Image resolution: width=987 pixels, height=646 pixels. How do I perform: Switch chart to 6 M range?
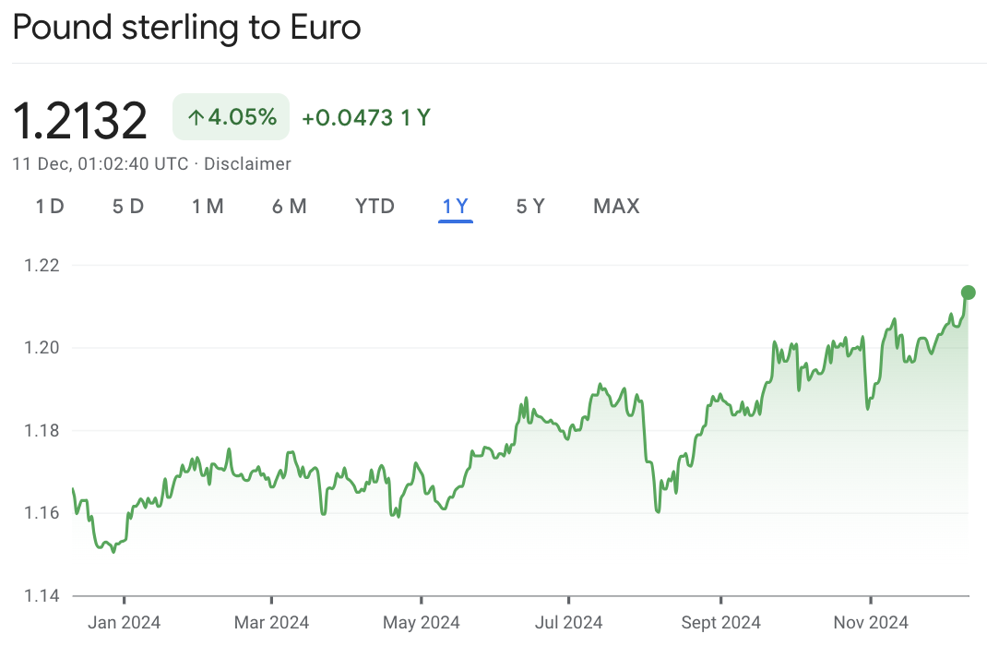[x=289, y=206]
